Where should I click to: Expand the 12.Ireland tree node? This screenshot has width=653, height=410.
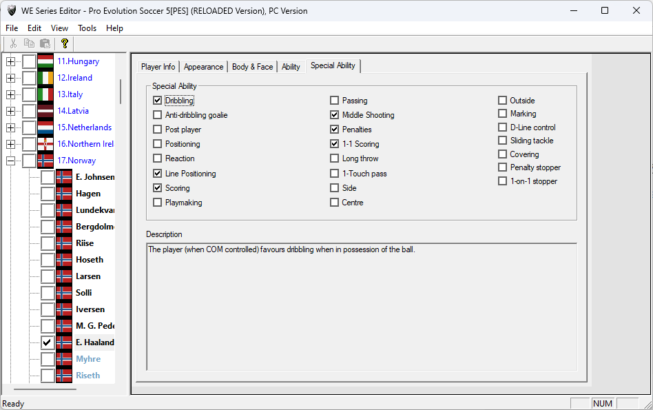pos(11,79)
